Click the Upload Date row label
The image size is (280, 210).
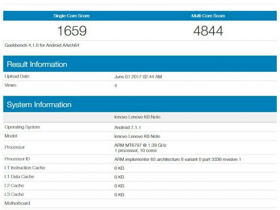point(17,77)
